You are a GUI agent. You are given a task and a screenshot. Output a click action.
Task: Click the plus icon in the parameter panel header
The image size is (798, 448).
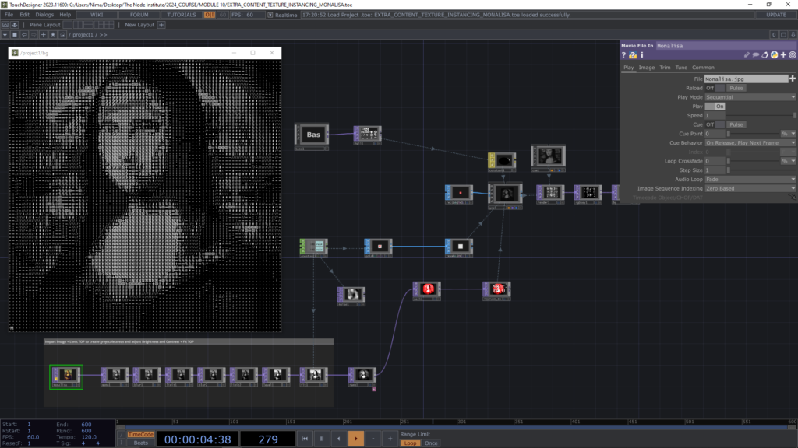[783, 55]
